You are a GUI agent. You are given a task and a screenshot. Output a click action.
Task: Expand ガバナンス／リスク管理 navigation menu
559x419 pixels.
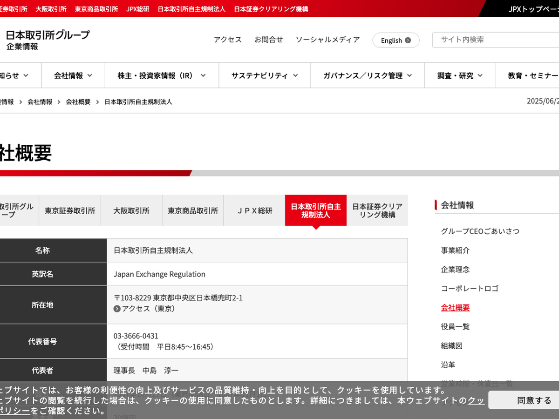(368, 75)
